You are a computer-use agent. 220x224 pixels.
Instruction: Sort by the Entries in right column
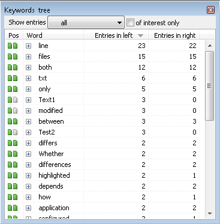click(x=174, y=35)
